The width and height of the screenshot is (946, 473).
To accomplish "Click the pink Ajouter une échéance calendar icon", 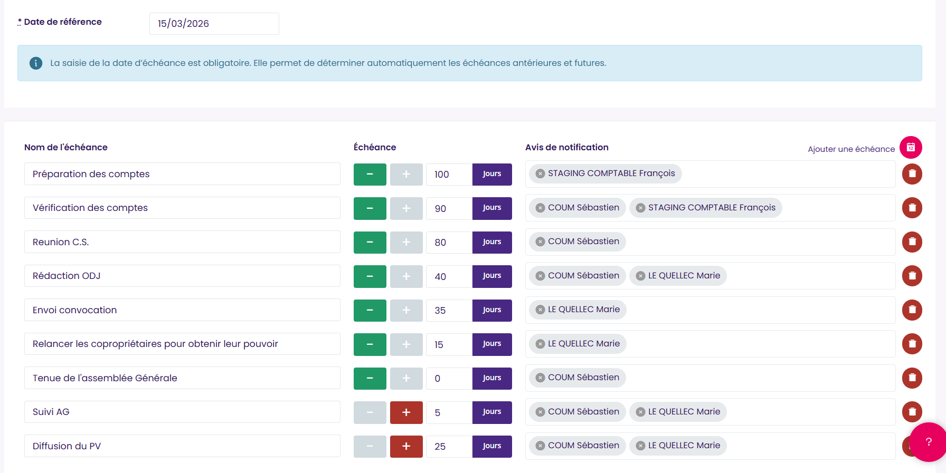I will pos(911,148).
